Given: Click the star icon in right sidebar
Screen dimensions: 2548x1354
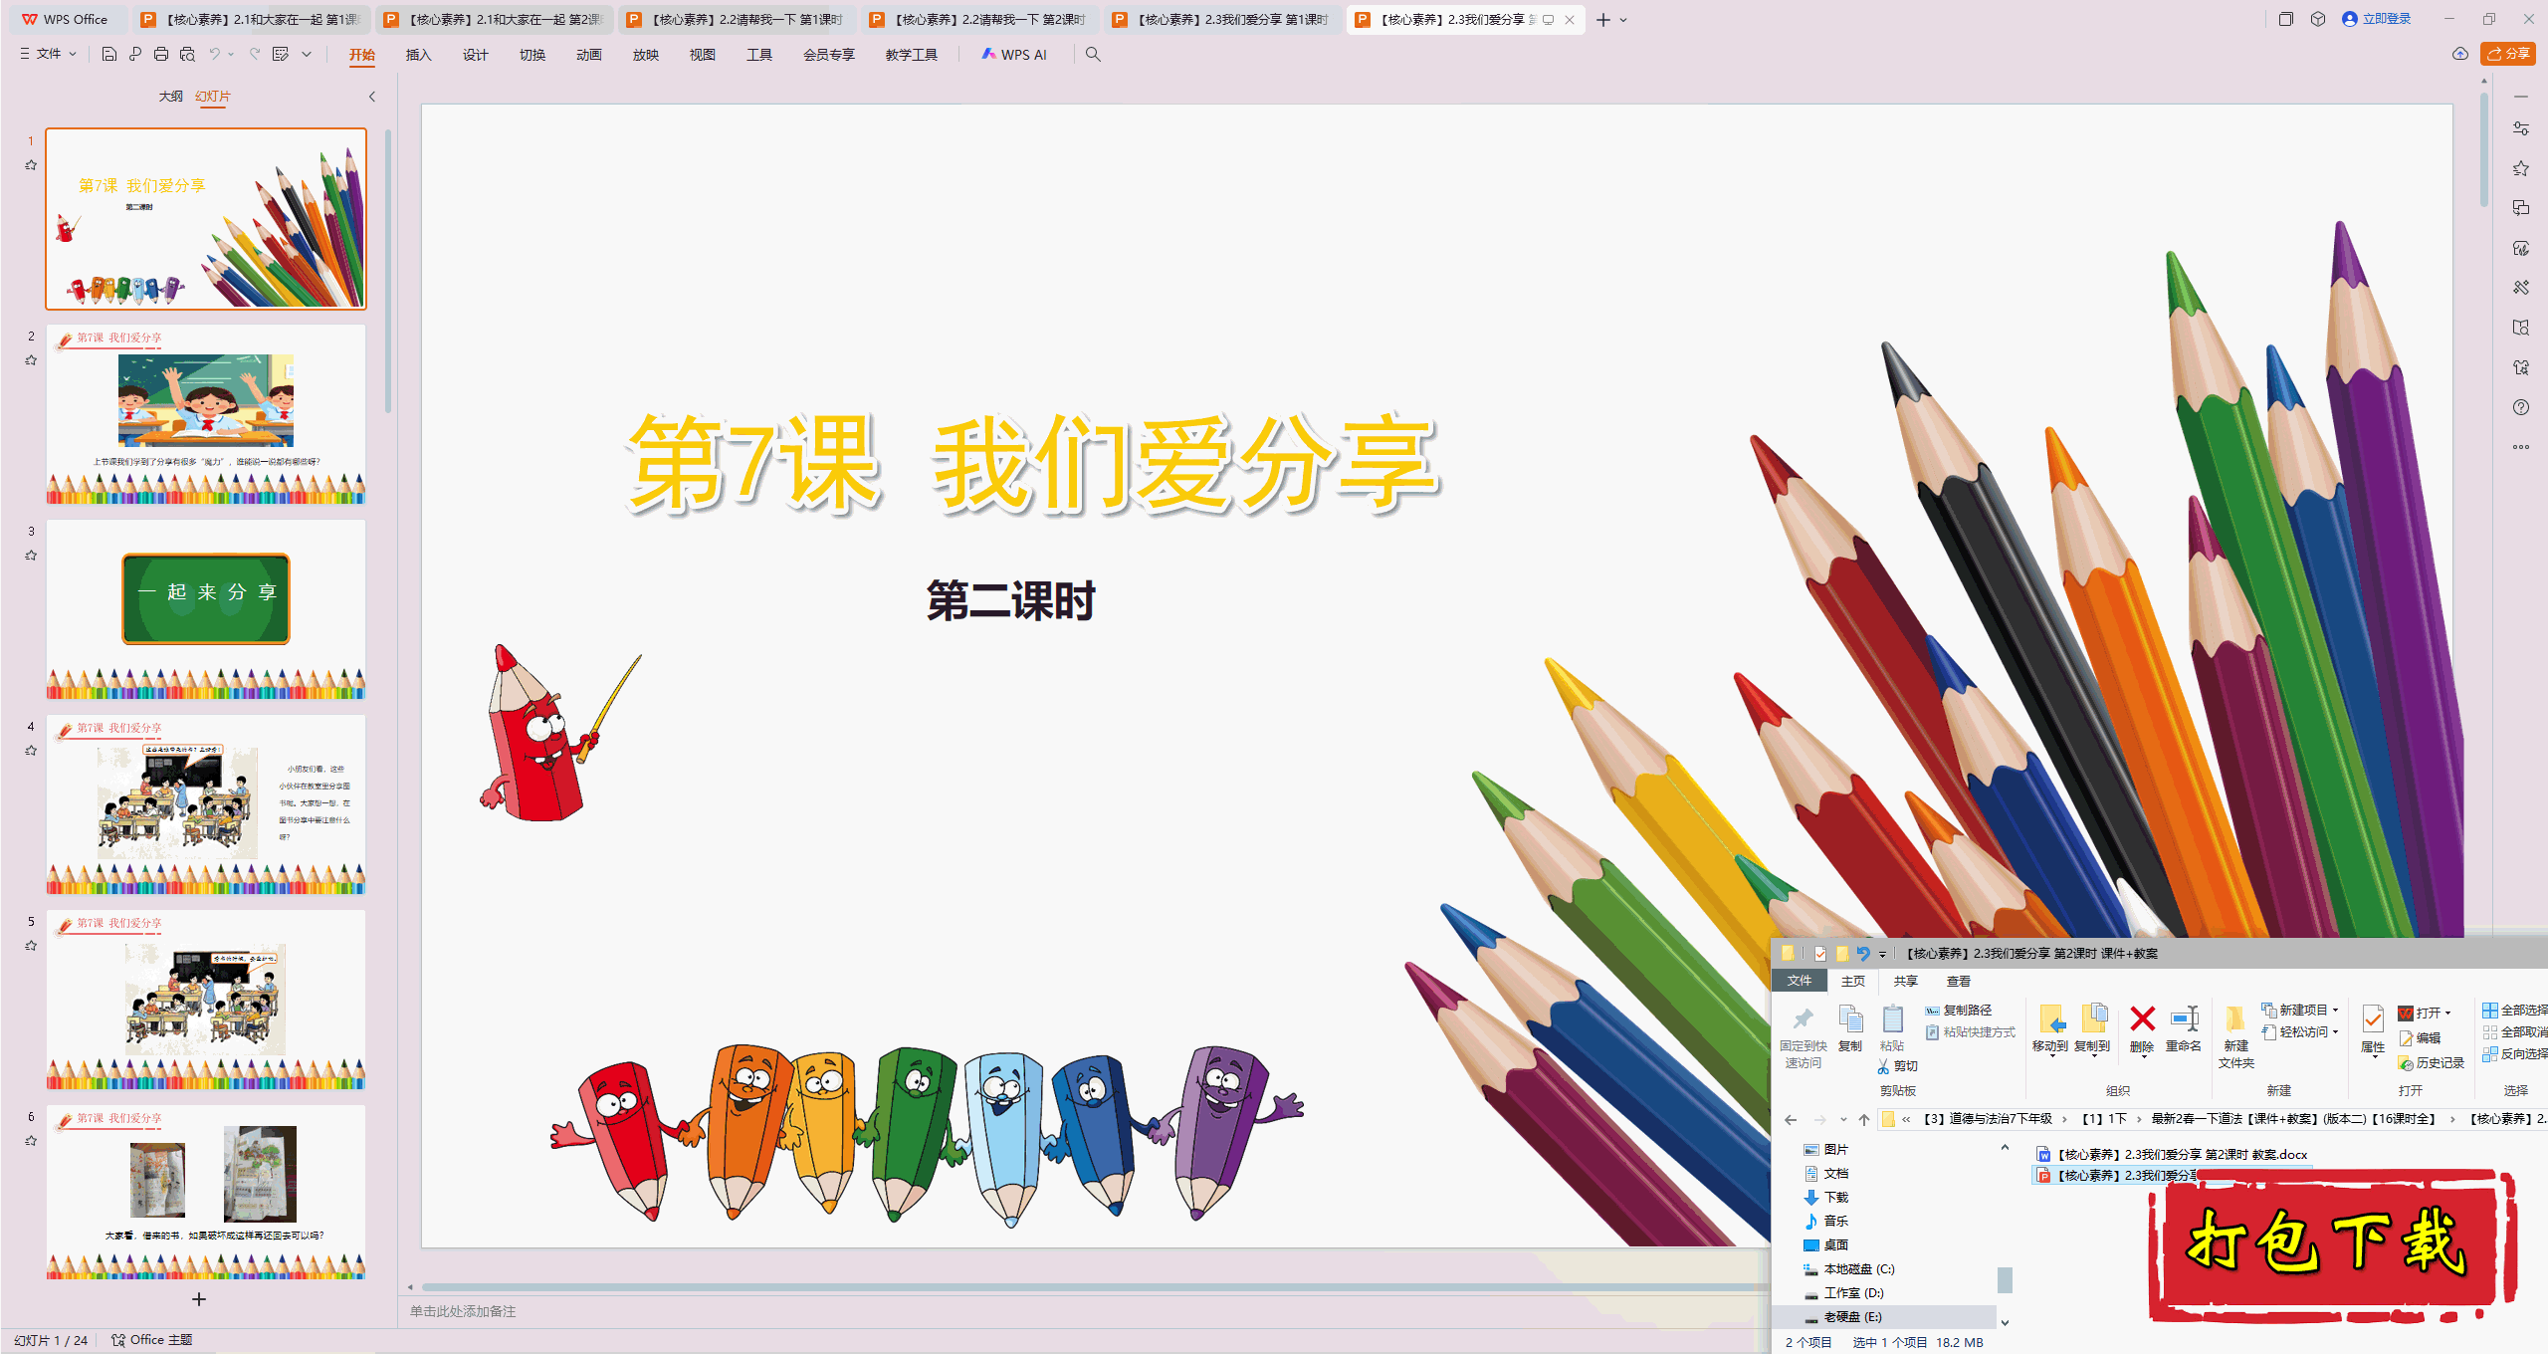Looking at the screenshot, I should coord(2521,168).
